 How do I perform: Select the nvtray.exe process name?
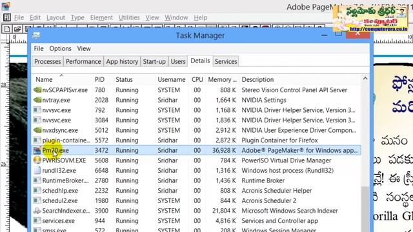[56, 101]
